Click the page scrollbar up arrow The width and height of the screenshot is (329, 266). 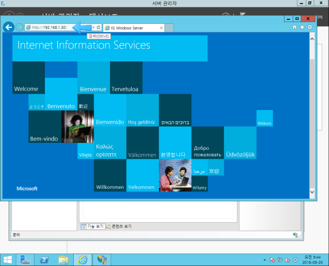[x=312, y=39]
